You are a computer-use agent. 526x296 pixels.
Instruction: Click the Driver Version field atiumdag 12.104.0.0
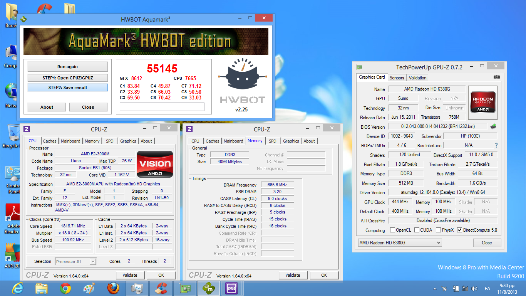(443, 192)
